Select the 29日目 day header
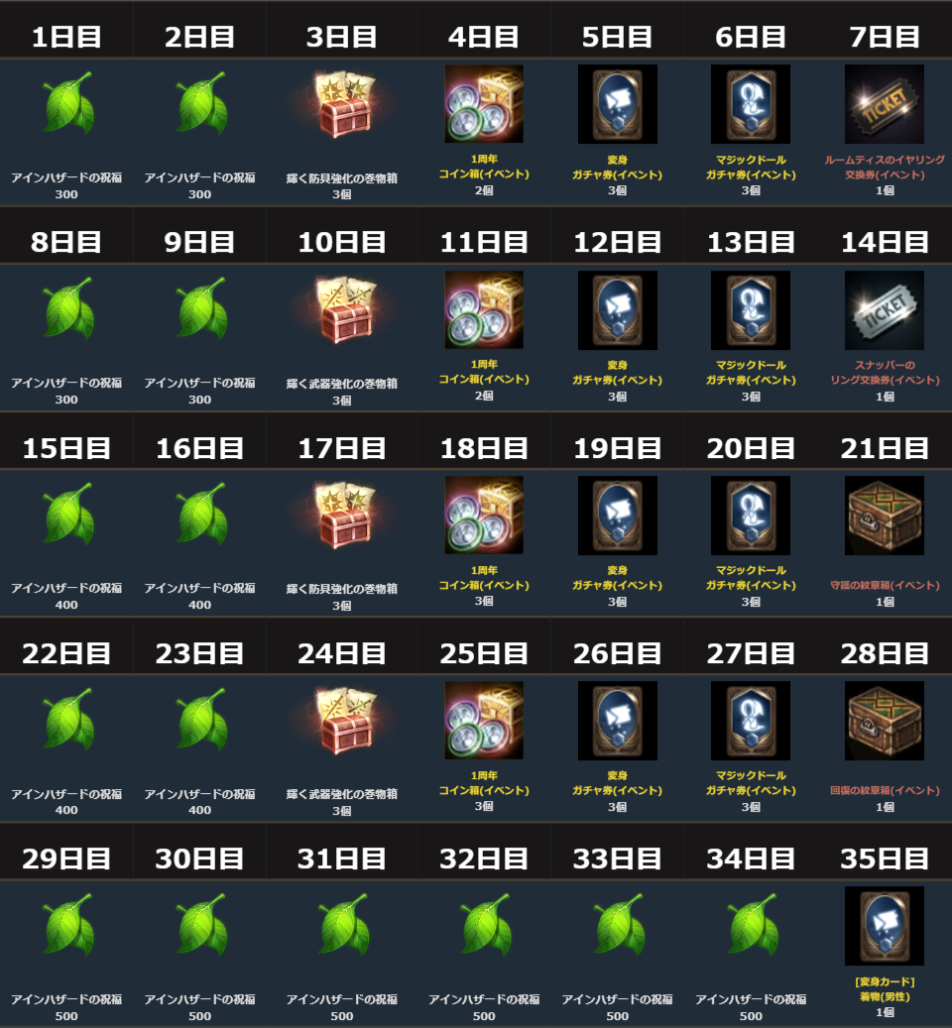The height and width of the screenshot is (1028, 952). (x=66, y=858)
